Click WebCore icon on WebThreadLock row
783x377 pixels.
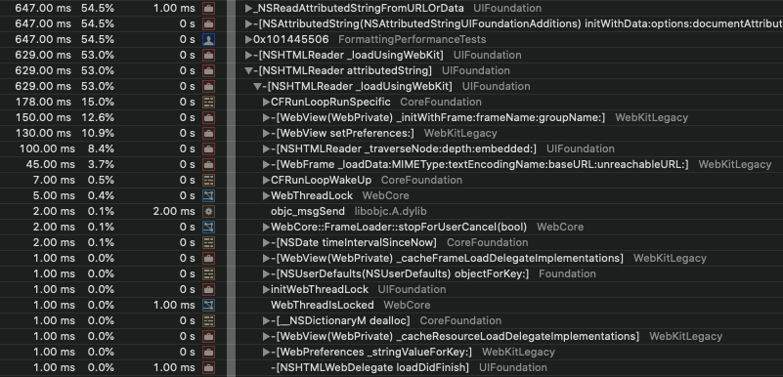pyautogui.click(x=209, y=195)
